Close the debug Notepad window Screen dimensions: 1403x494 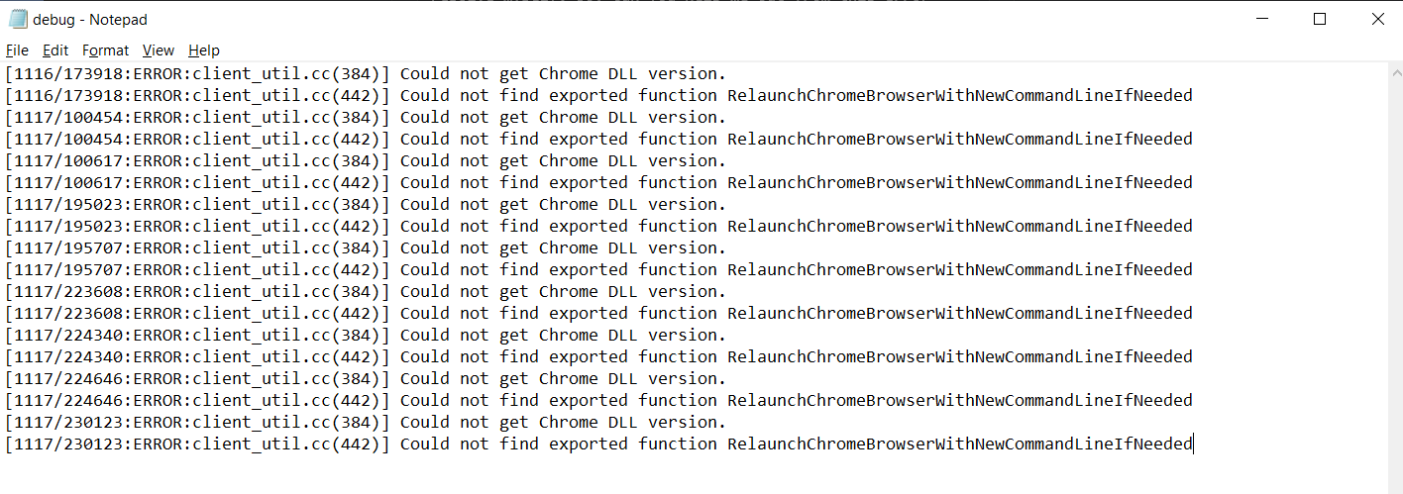(x=1377, y=19)
